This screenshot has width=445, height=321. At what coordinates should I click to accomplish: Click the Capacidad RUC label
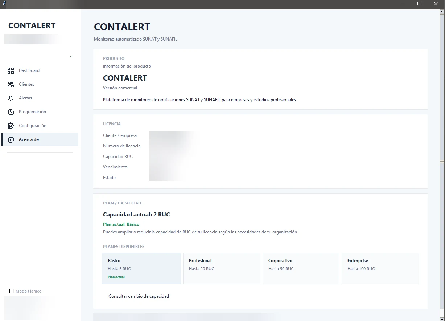pos(118,157)
